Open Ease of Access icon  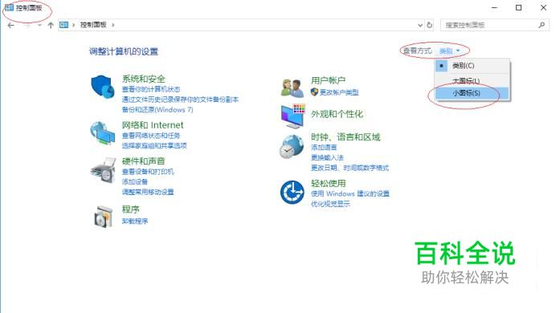click(x=292, y=193)
